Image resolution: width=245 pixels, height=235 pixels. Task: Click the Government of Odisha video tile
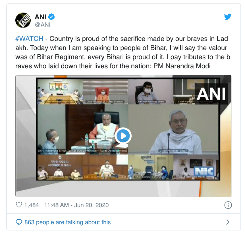click(60, 167)
